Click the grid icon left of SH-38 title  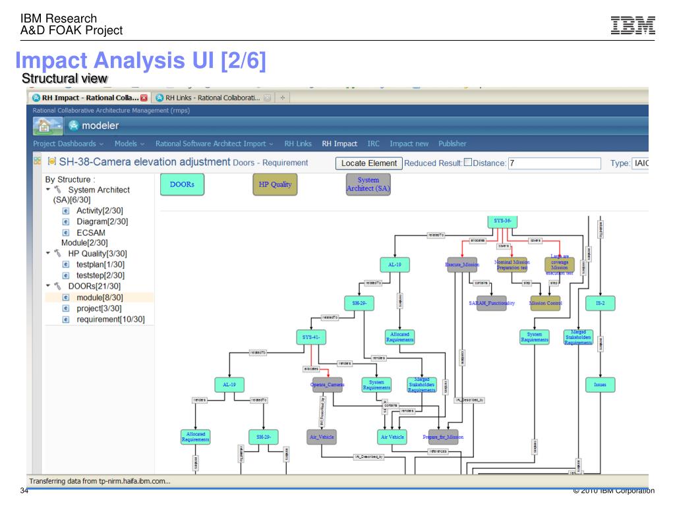coord(38,161)
